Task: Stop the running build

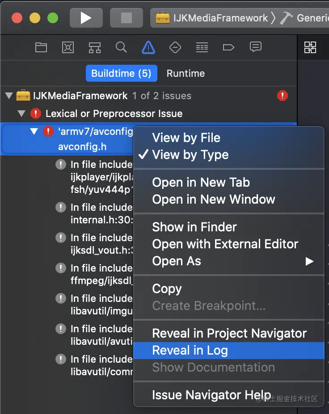Action: [x=127, y=18]
